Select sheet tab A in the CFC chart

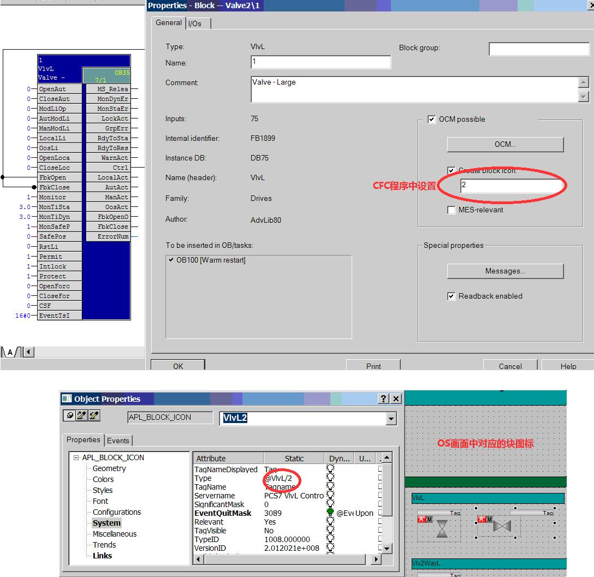point(10,352)
